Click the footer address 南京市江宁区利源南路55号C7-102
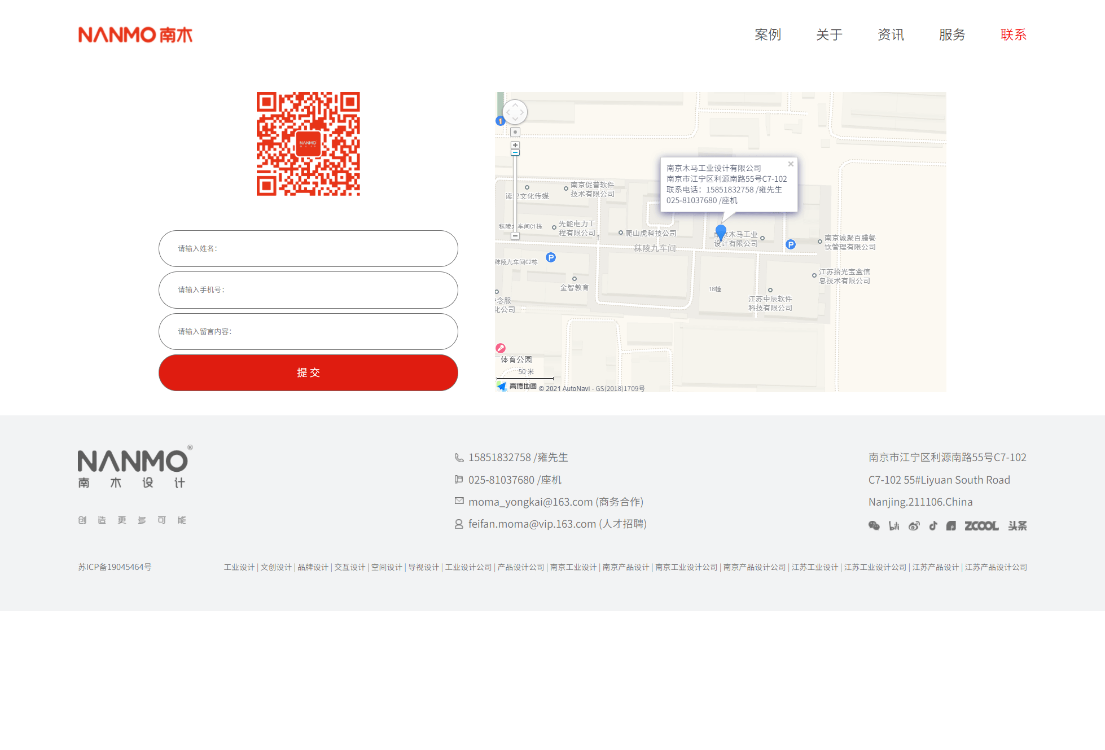Viewport: 1105px width, 750px height. (x=948, y=458)
